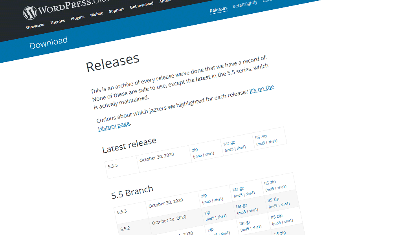Open sha1 under zip in Latest release

[x=209, y=154]
